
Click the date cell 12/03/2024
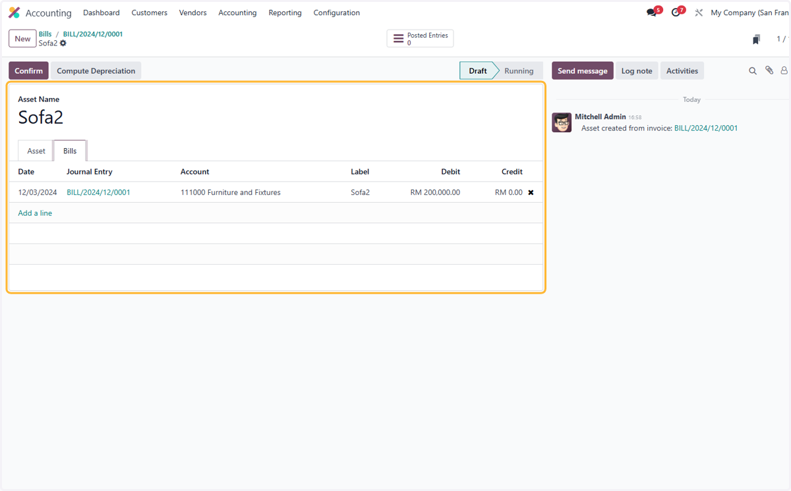[38, 193]
